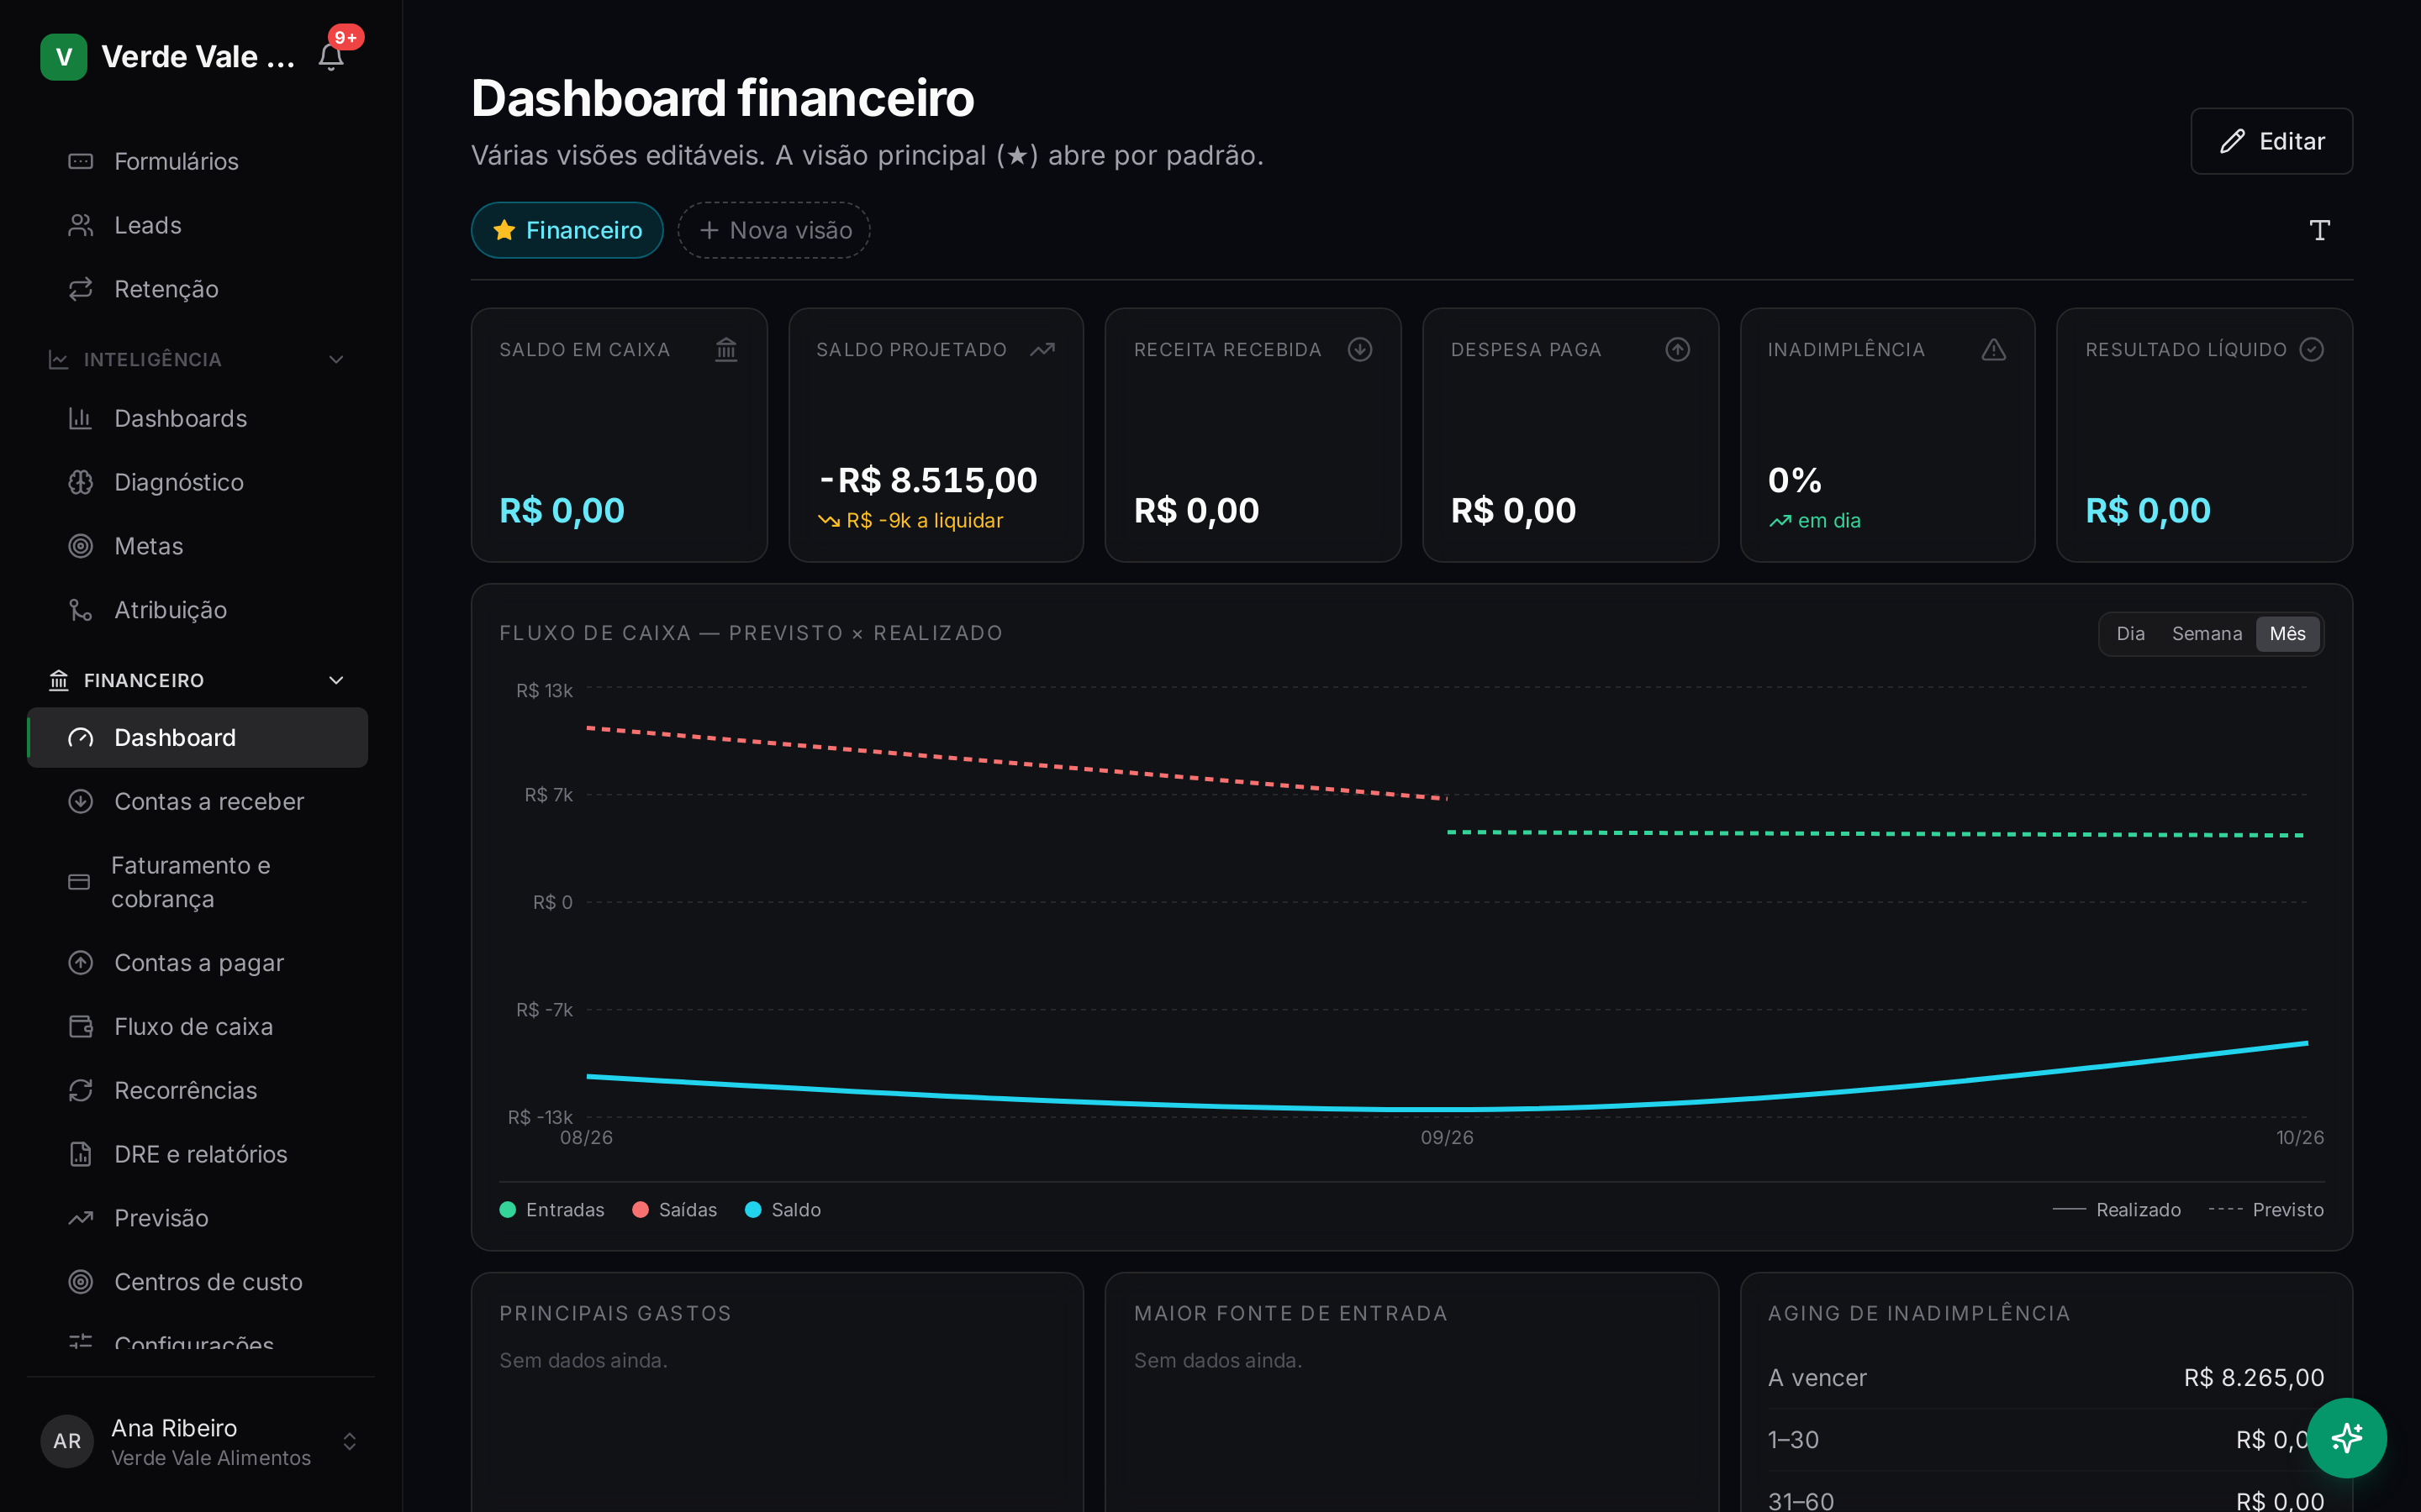Click the A vencer aging row

(x=2046, y=1377)
